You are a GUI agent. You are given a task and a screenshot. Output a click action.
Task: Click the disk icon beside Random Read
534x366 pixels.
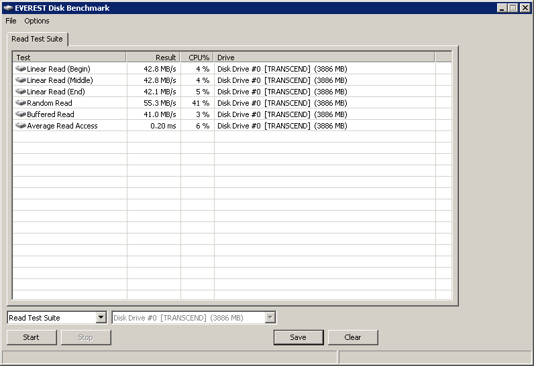pos(21,103)
